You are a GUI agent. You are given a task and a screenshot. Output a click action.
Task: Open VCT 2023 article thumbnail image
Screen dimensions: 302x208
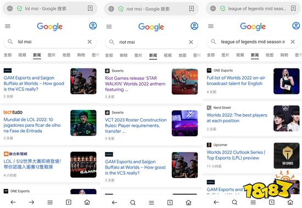(184, 123)
